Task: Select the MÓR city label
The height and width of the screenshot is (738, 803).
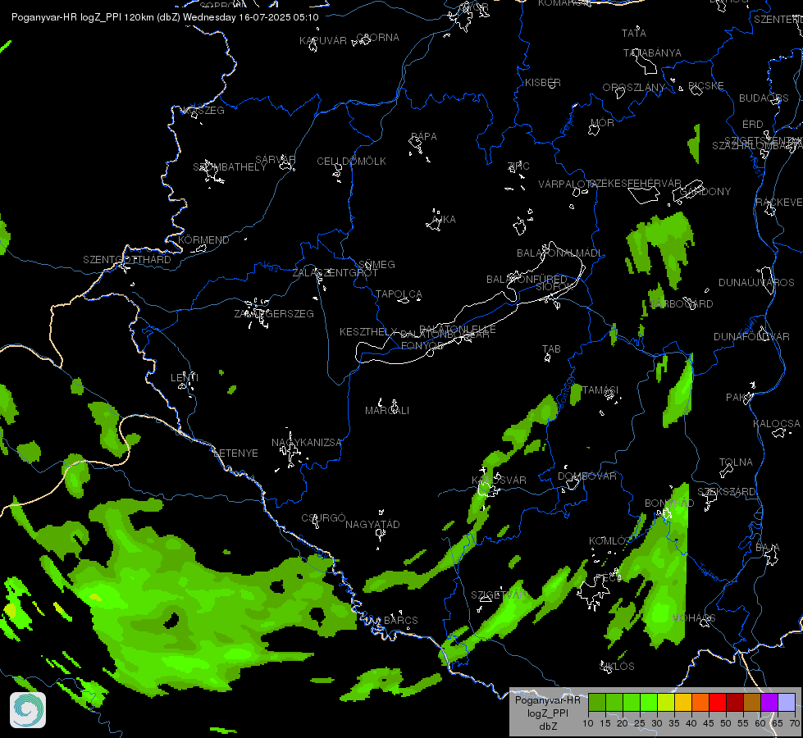Action: click(602, 123)
